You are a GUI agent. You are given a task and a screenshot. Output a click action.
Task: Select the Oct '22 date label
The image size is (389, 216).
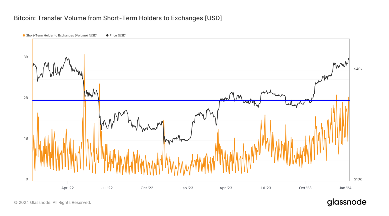147,188
